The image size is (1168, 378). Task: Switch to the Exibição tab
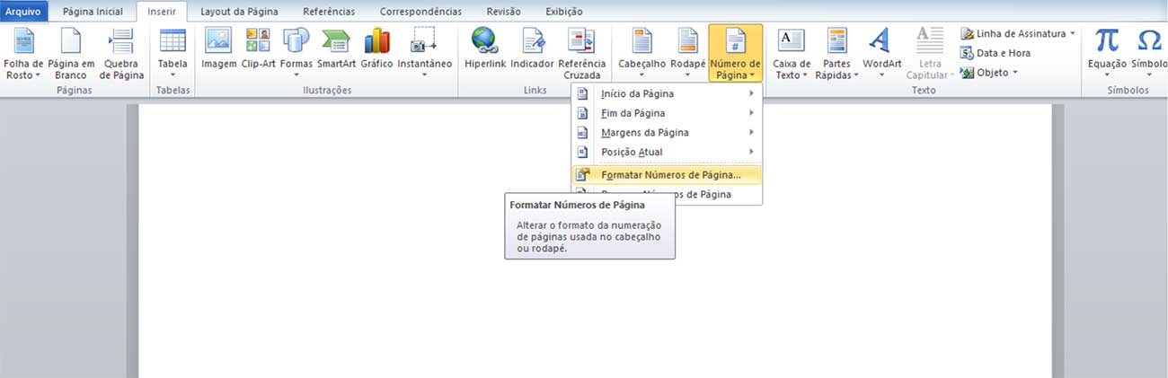[563, 12]
